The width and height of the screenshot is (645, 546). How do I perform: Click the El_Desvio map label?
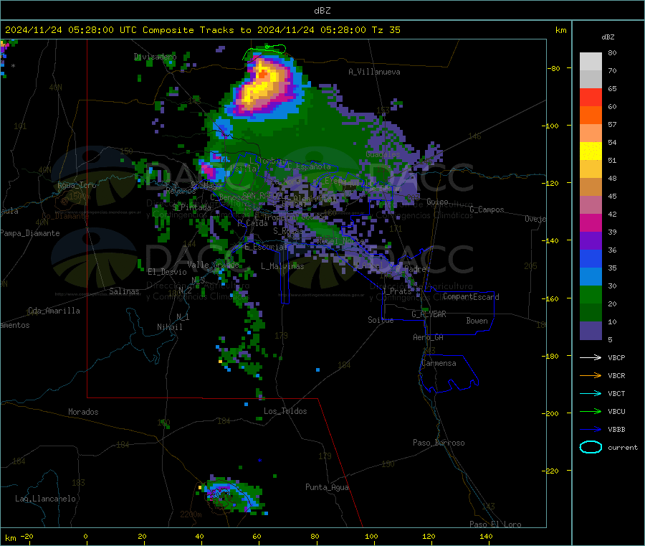167,272
